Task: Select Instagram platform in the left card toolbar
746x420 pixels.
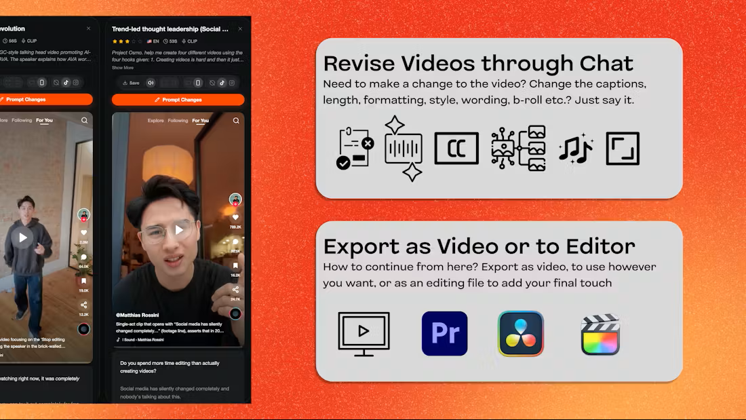Action: point(76,82)
